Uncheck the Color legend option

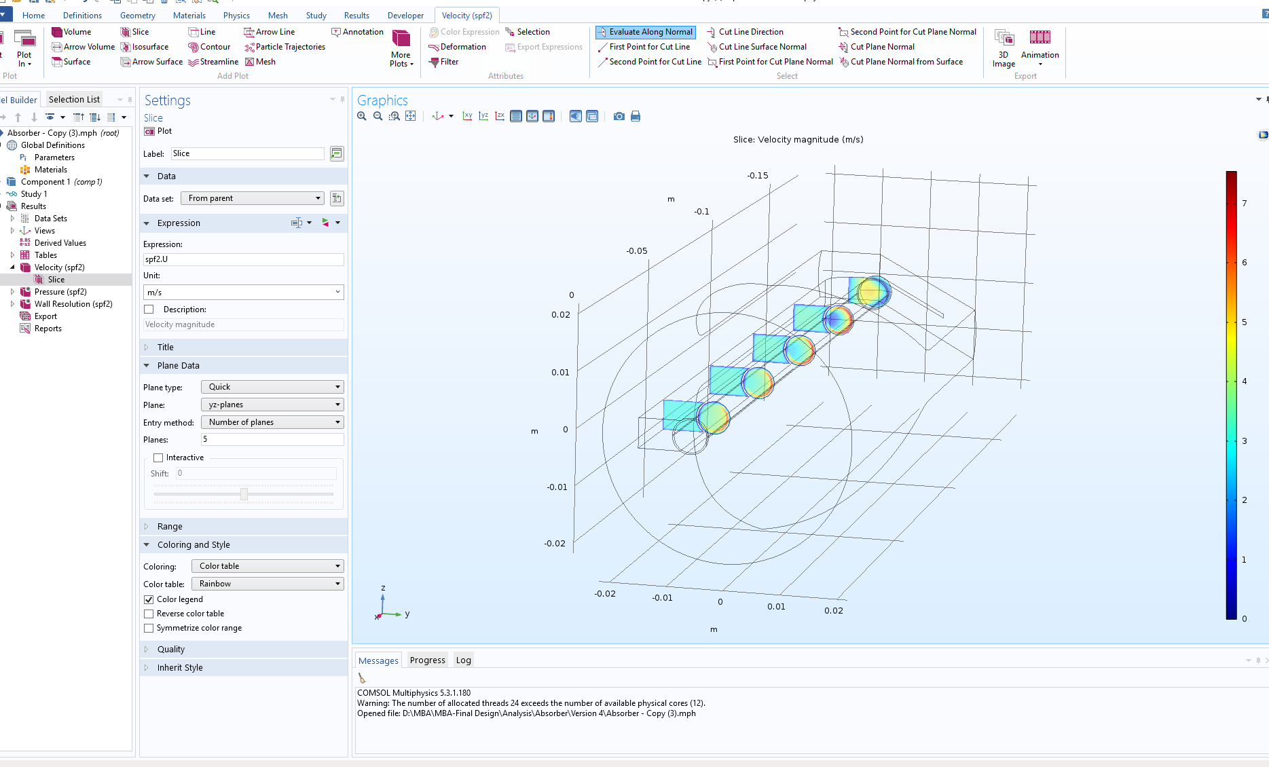pos(149,599)
